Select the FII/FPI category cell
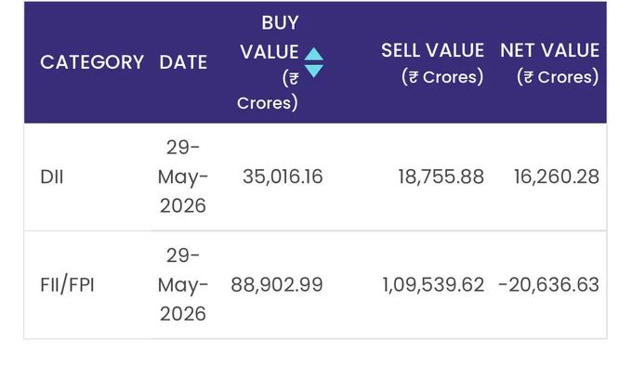632x366 pixels. pyautogui.click(x=67, y=285)
